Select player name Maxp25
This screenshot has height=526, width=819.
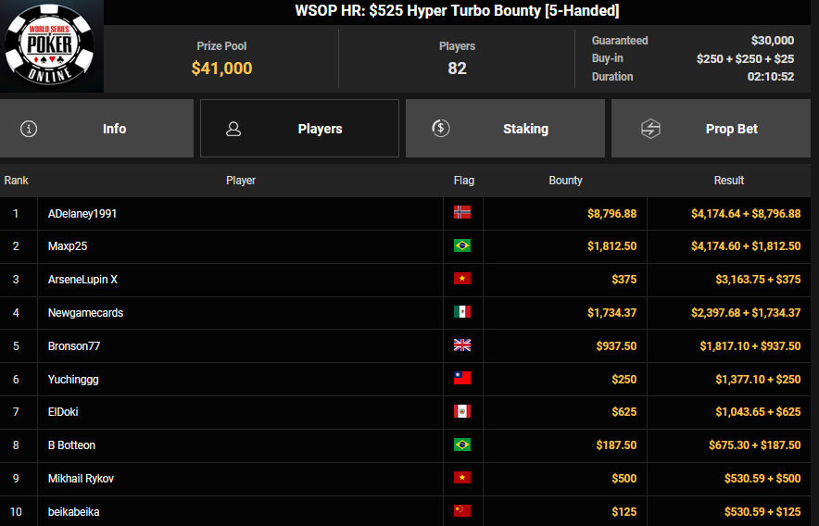point(68,246)
